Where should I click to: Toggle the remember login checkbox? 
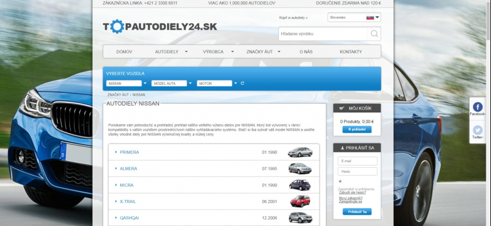[340, 181]
